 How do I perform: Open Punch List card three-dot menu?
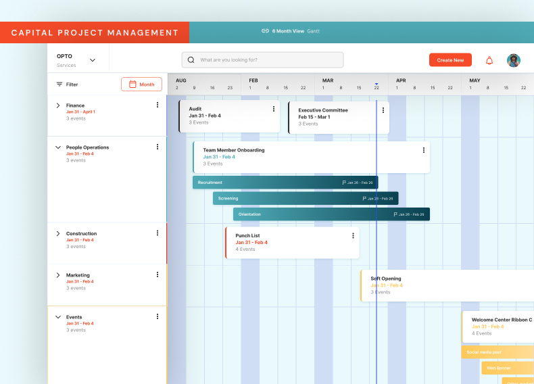tap(353, 235)
